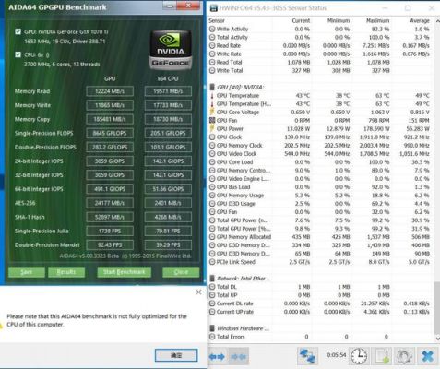
Task: Click circle icon beside GPU Memory Usage
Action: pos(212,196)
